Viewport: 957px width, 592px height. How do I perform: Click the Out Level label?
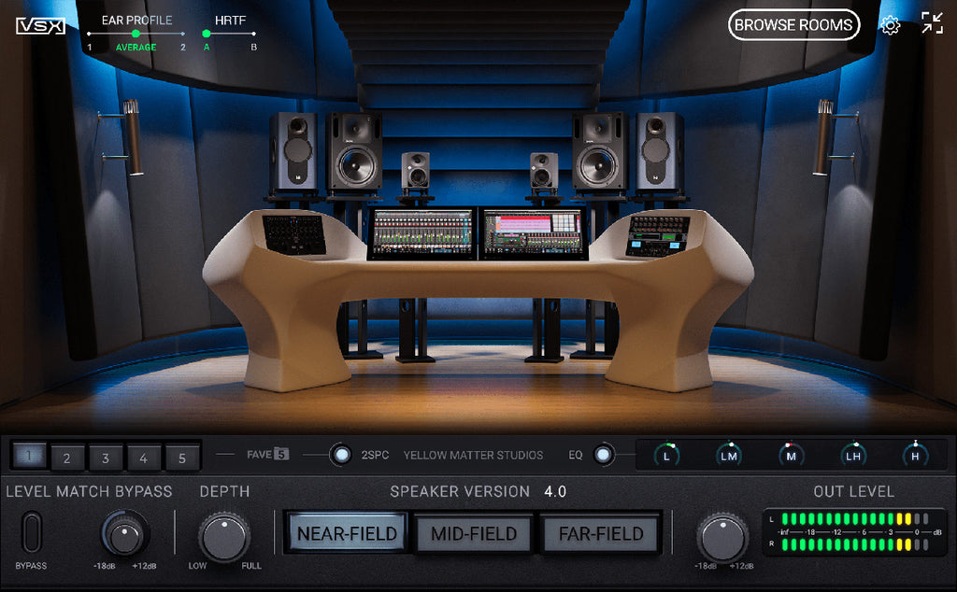pyautogui.click(x=854, y=491)
